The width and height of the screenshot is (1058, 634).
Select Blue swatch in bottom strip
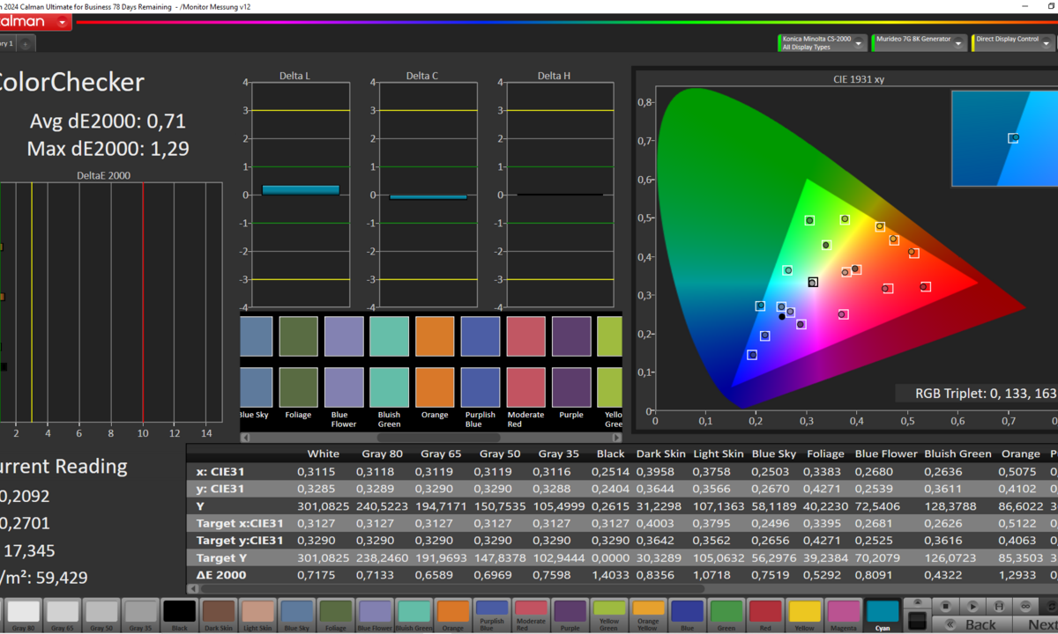point(687,616)
